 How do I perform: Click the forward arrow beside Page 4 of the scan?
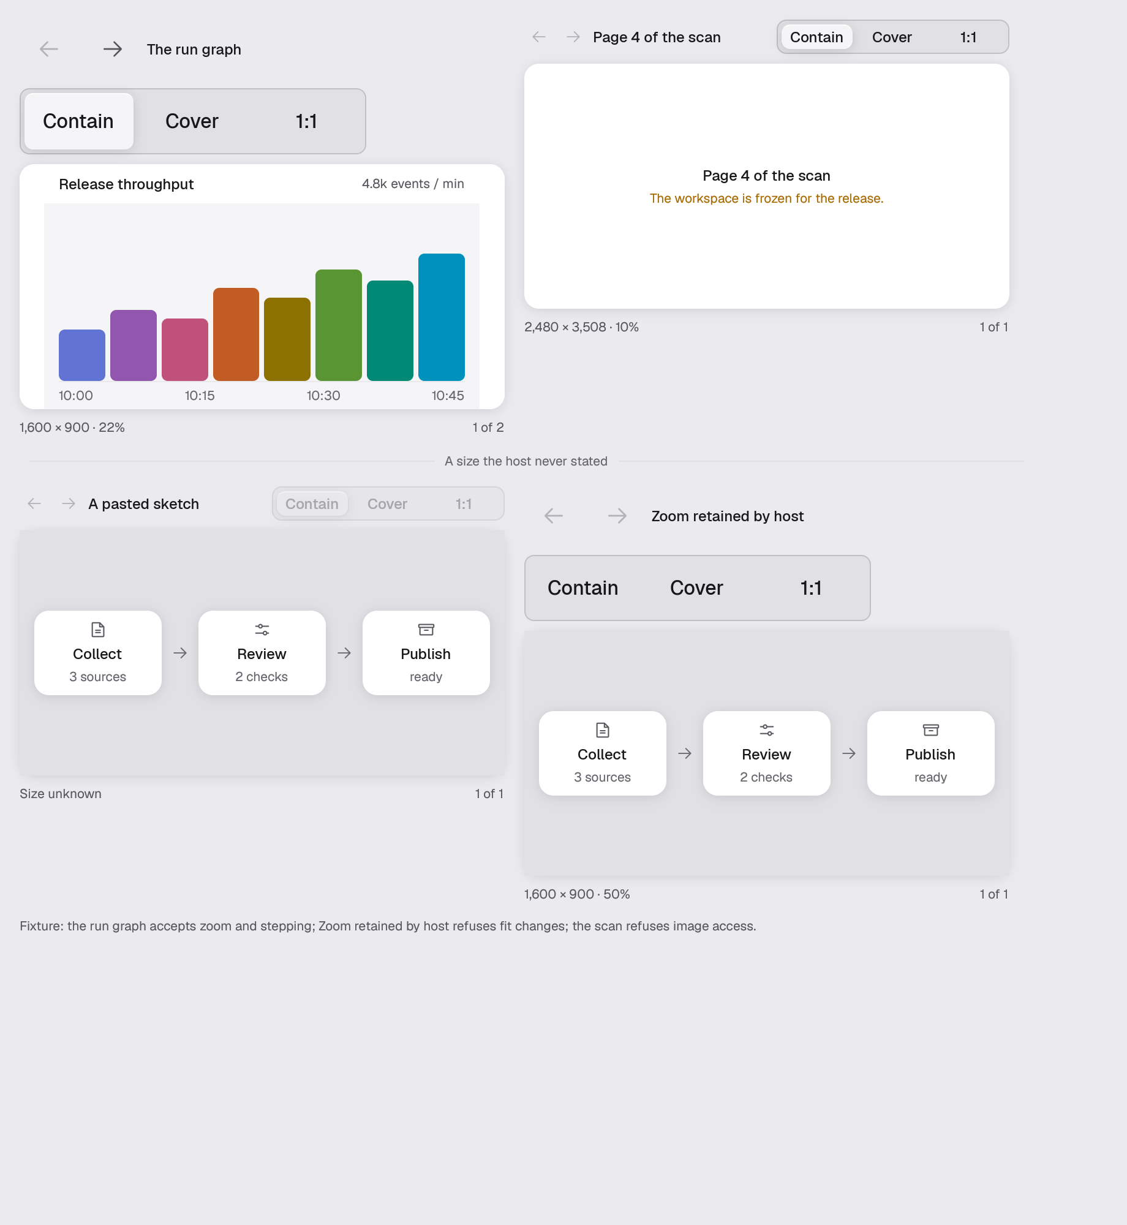(573, 37)
